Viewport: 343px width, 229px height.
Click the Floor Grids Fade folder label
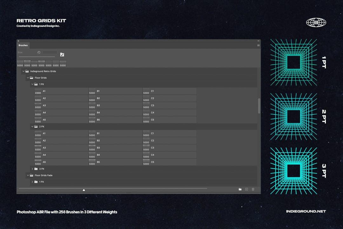44,175
